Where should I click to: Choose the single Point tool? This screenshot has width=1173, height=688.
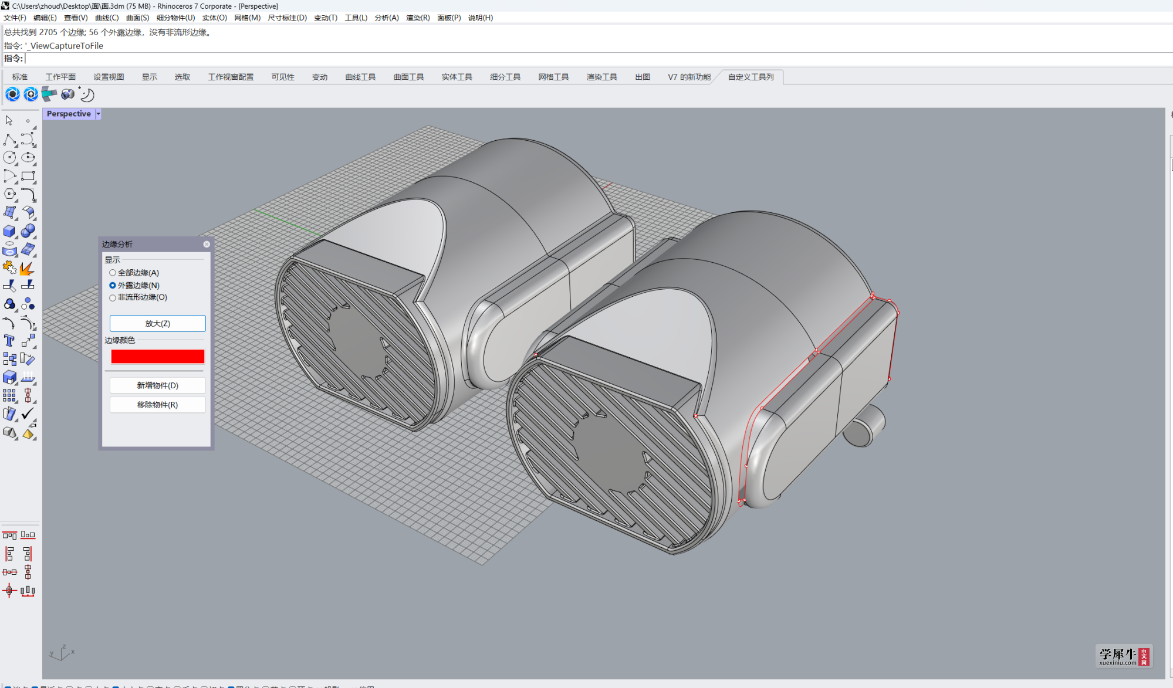click(28, 120)
